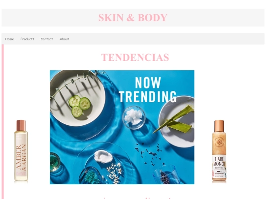Click the white cream dollop on glass plate
266x199 pixels.
click(x=103, y=157)
